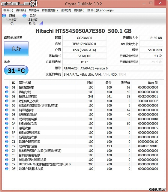Click the status orb of row 08

[7, 115]
